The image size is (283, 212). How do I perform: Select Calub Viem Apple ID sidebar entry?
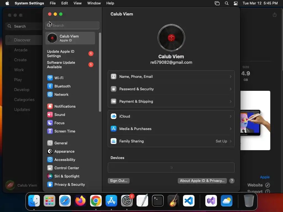(x=70, y=38)
